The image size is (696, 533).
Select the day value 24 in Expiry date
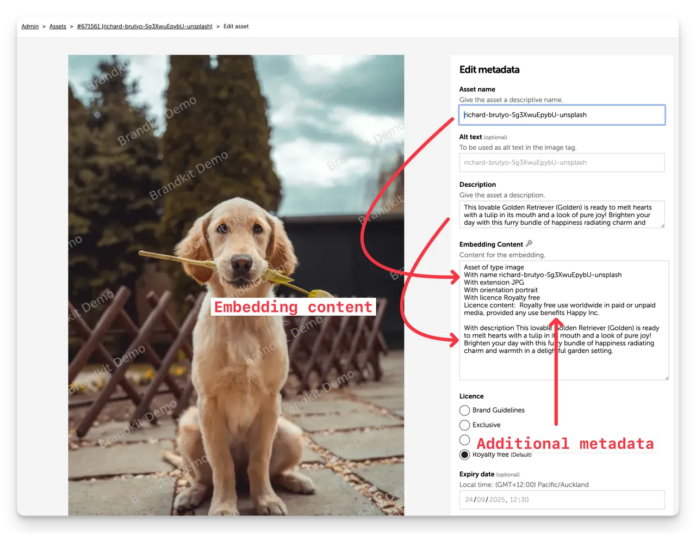click(x=469, y=499)
